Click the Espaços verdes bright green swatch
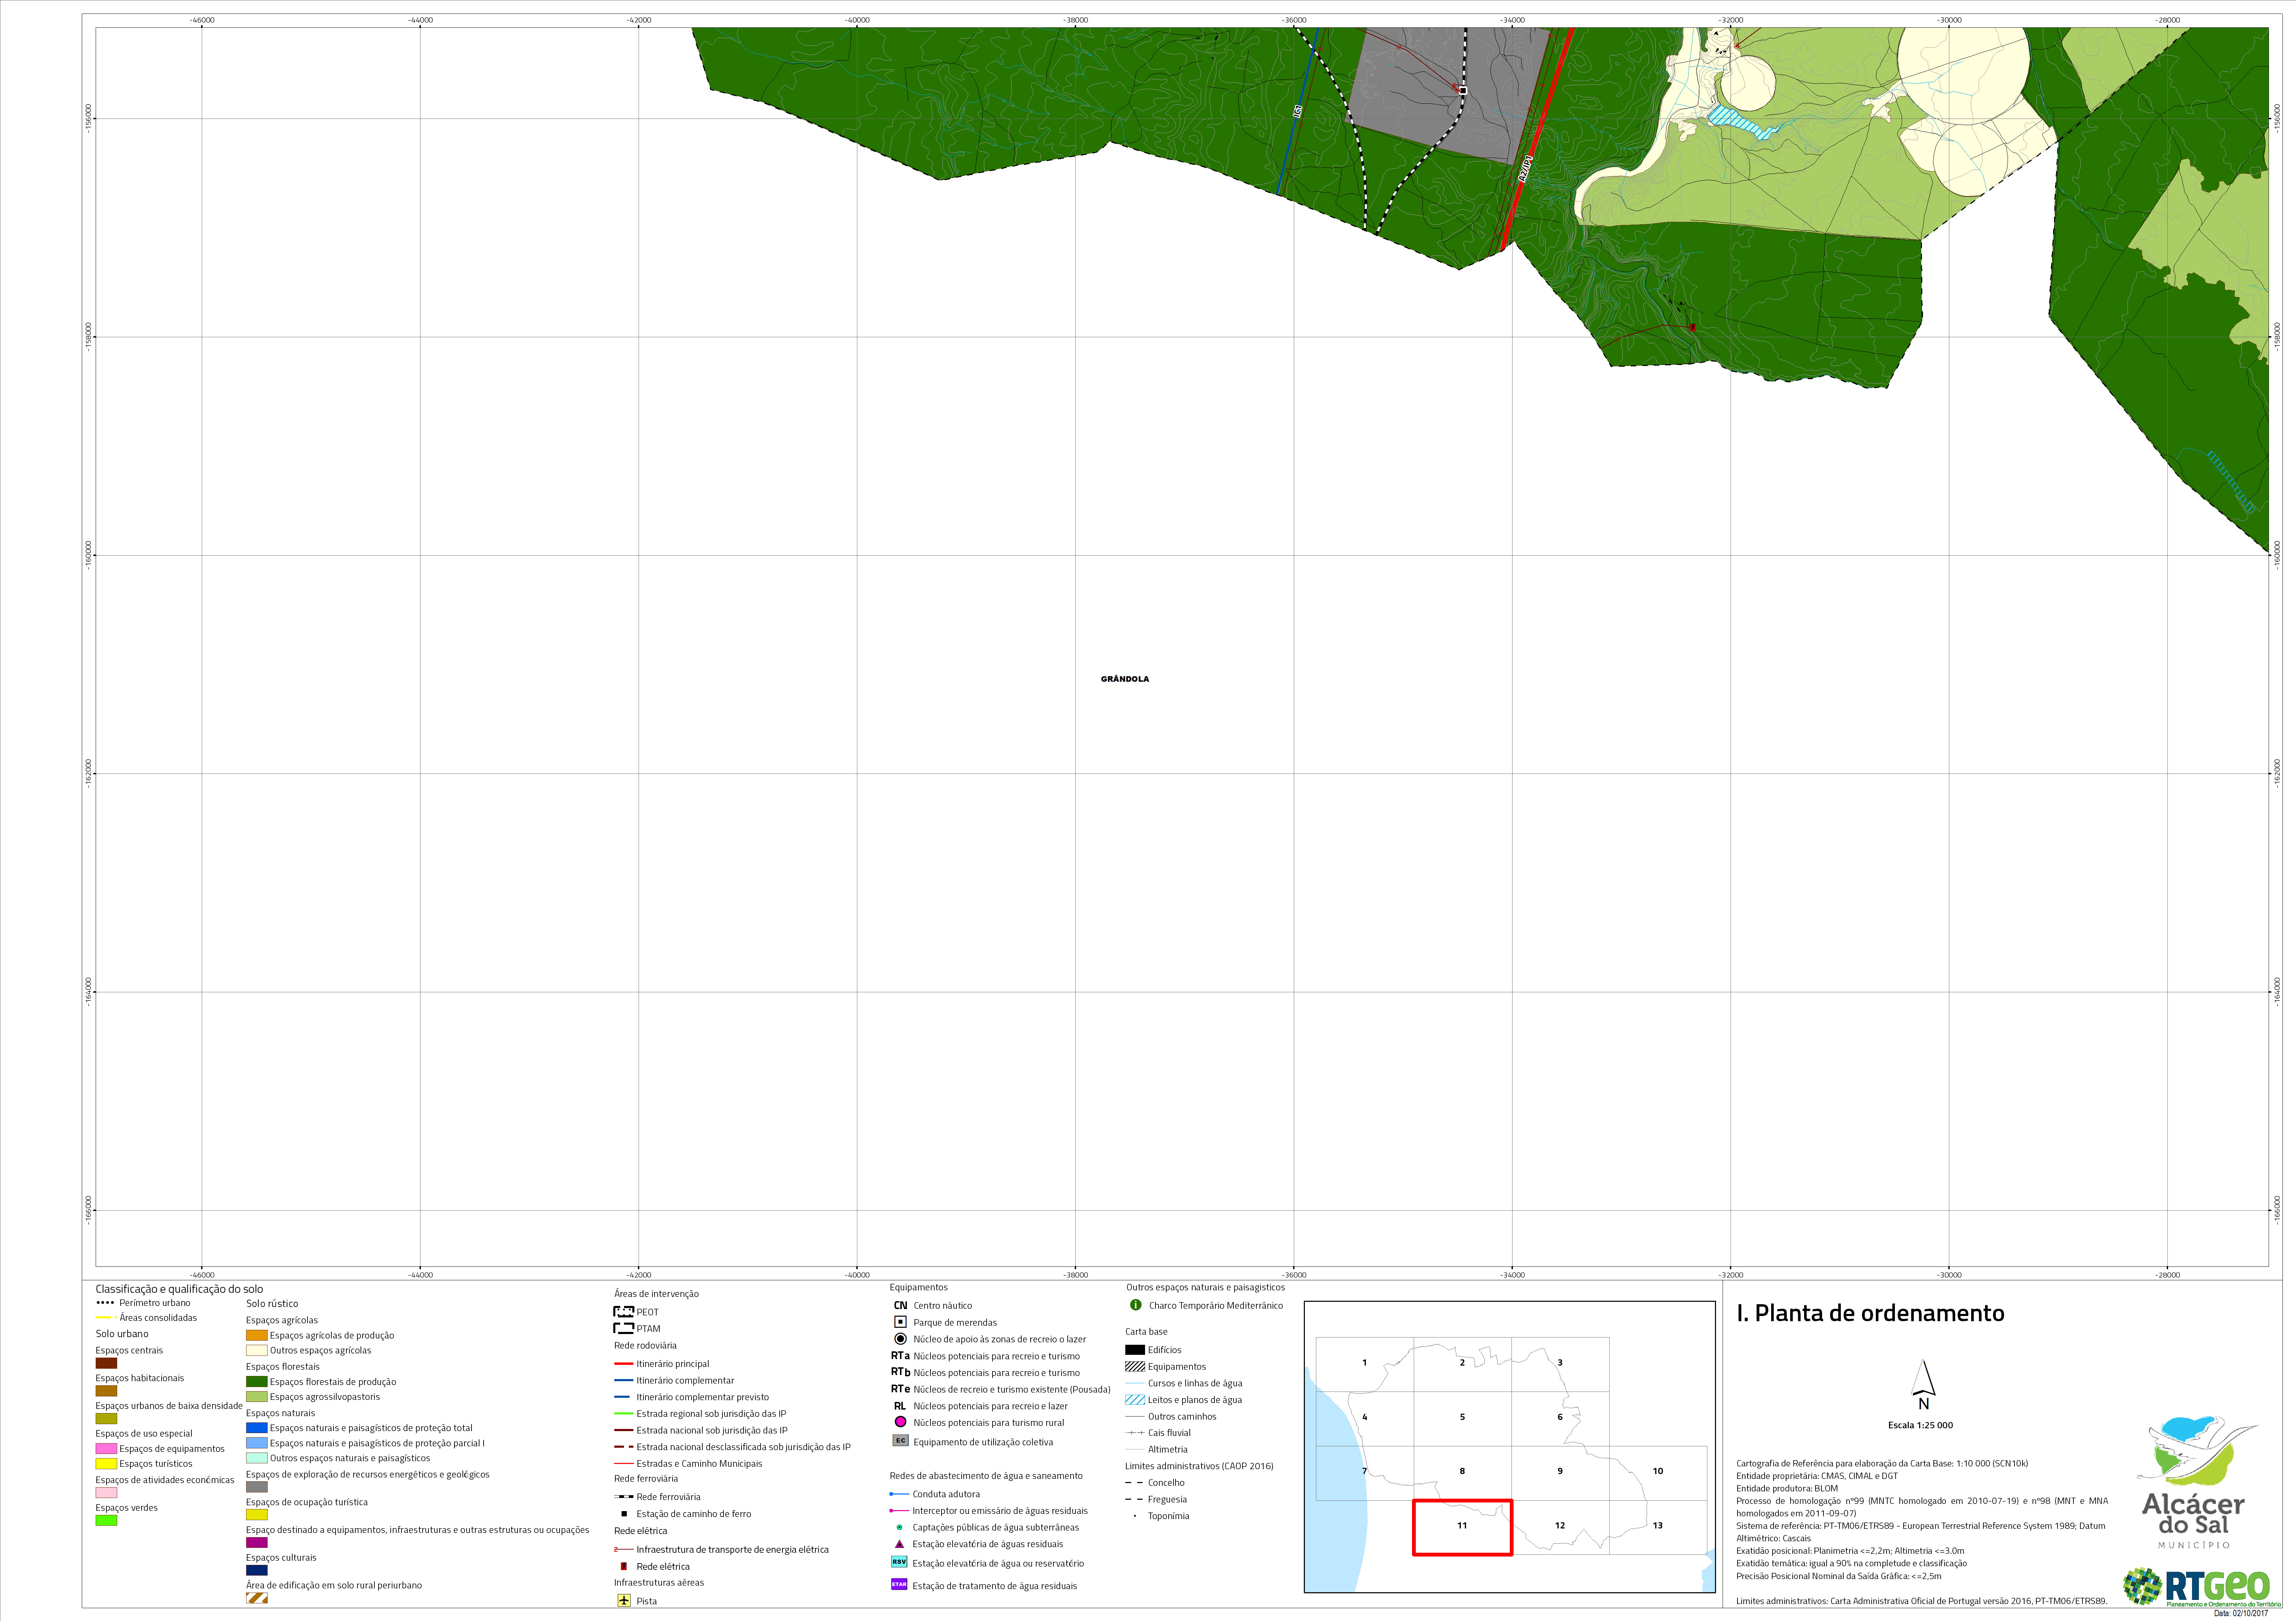The height and width of the screenshot is (1621, 2296). point(106,1521)
